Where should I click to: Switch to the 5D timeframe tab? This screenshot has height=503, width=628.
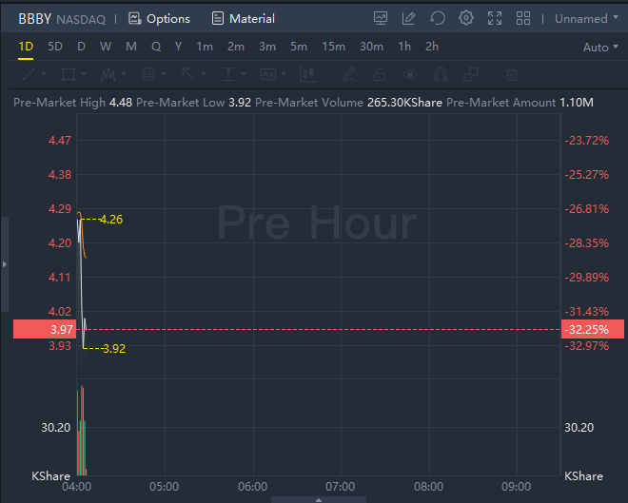click(55, 47)
